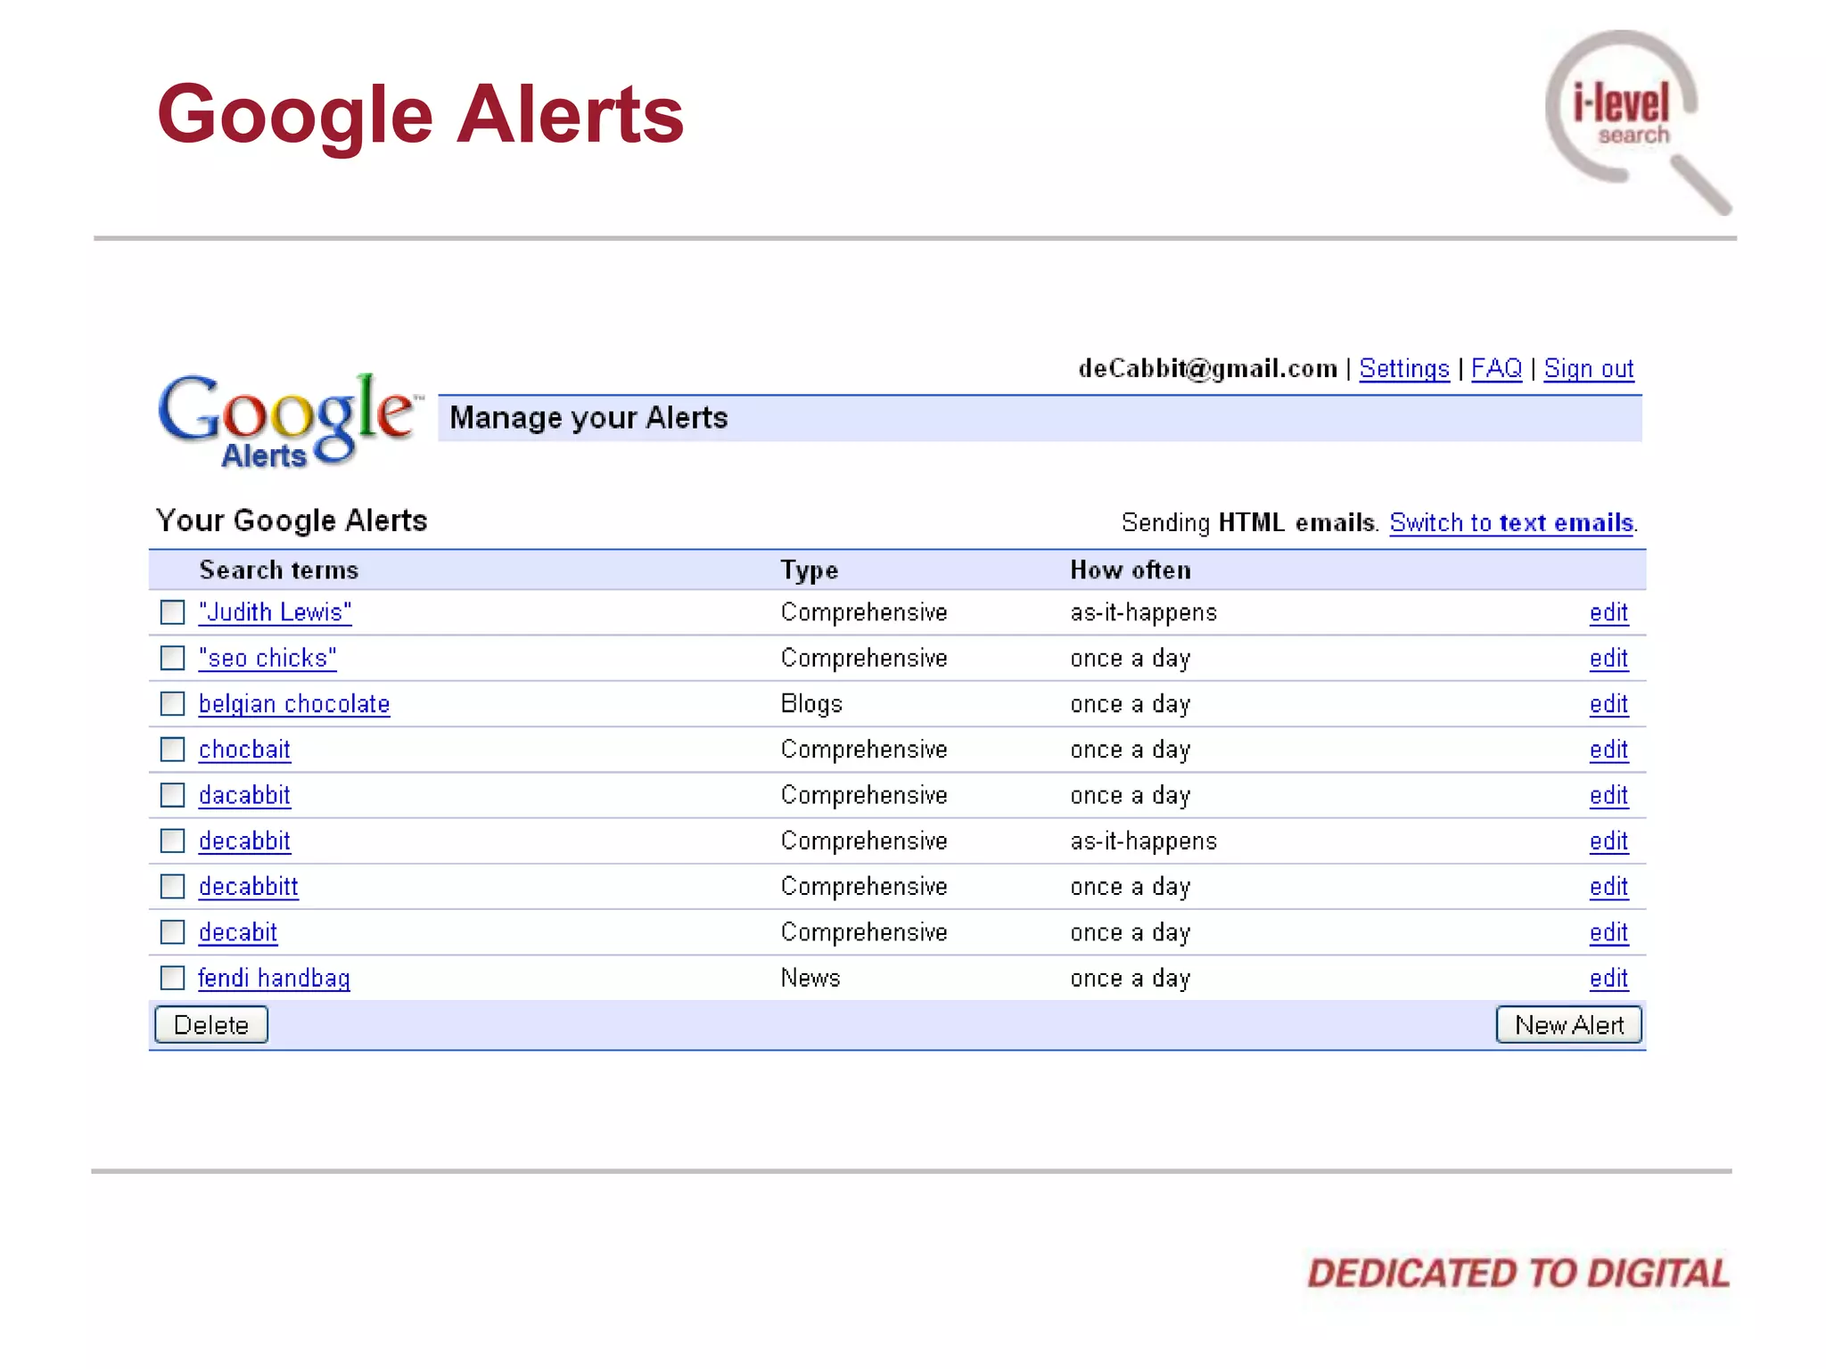Edit the "seo chicks" alert
The image size is (1826, 1369).
1608,658
